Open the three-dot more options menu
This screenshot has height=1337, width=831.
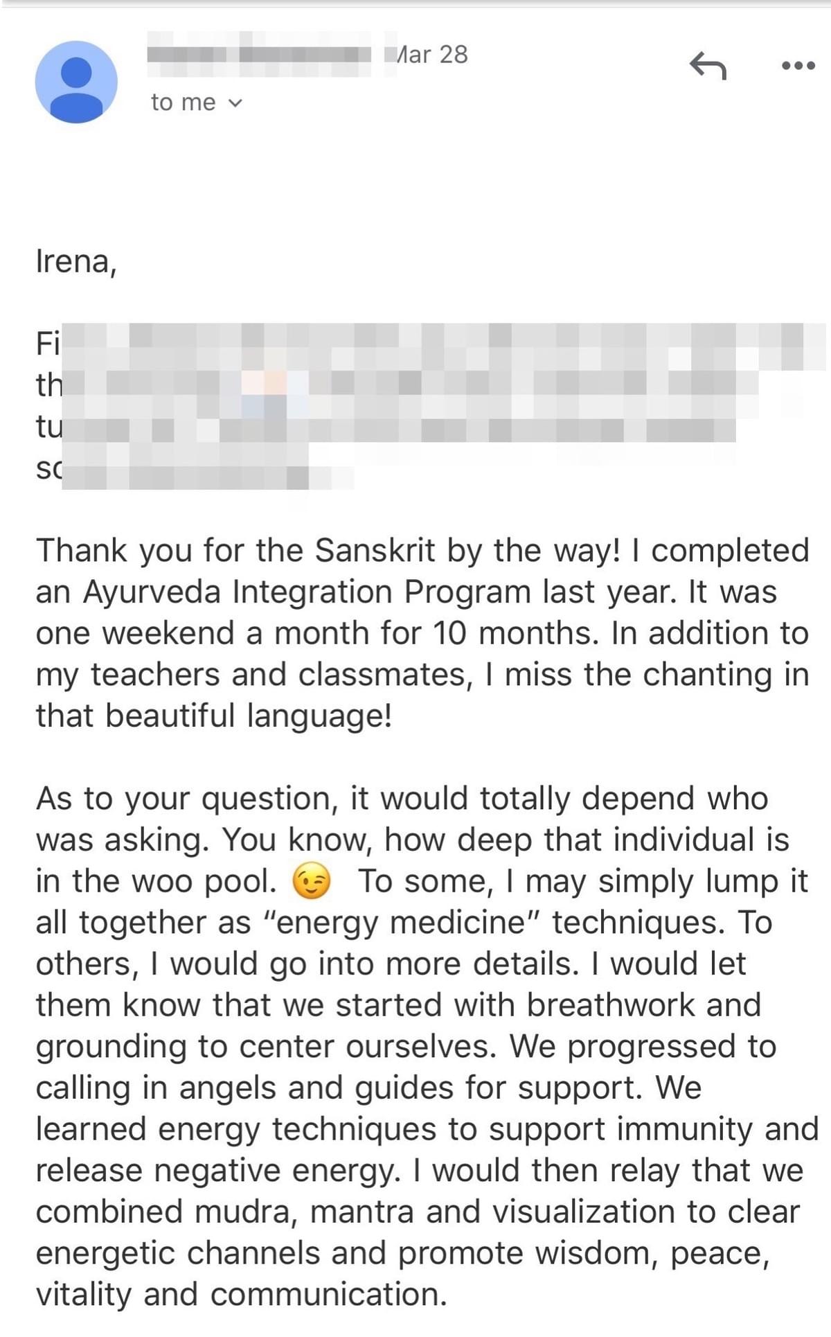[798, 66]
